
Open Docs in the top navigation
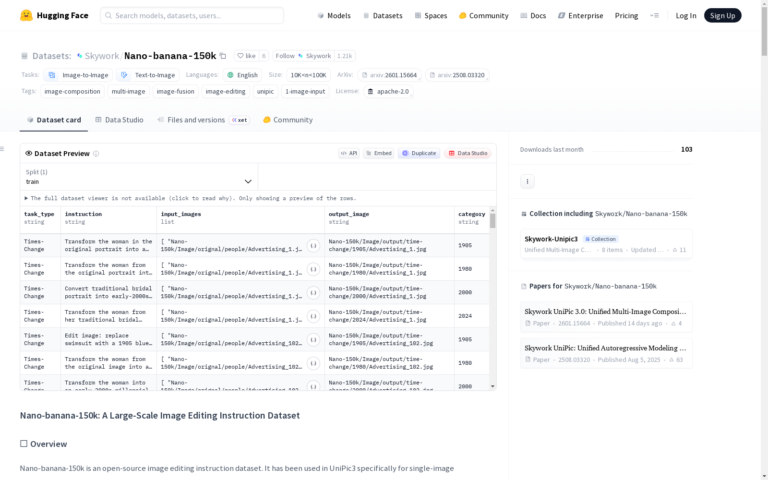(x=533, y=15)
